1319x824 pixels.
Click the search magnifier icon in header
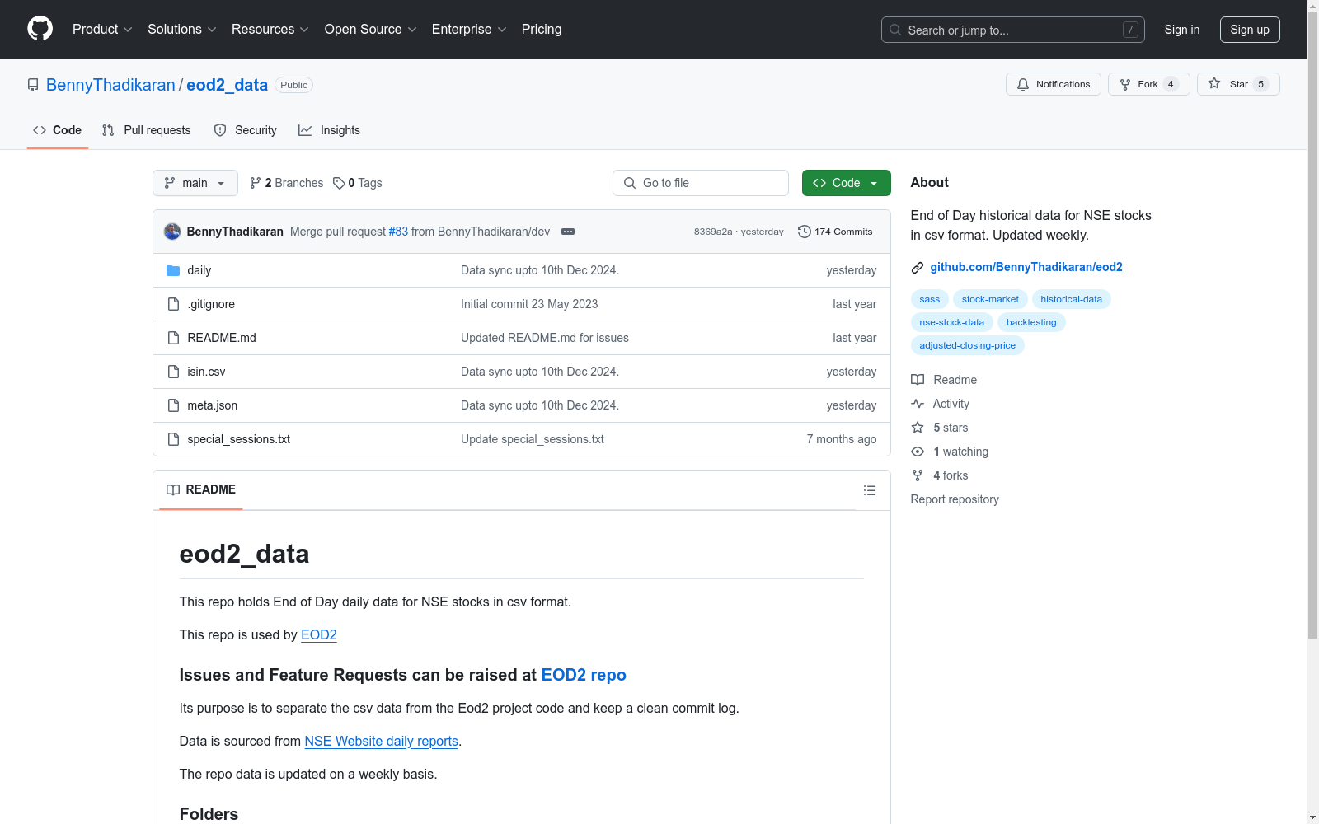(895, 30)
